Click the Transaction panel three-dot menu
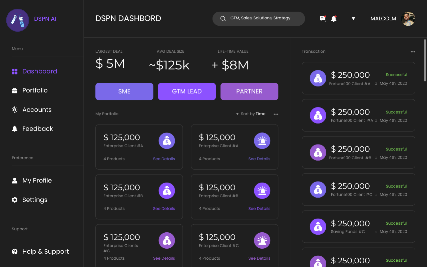 pos(413,52)
